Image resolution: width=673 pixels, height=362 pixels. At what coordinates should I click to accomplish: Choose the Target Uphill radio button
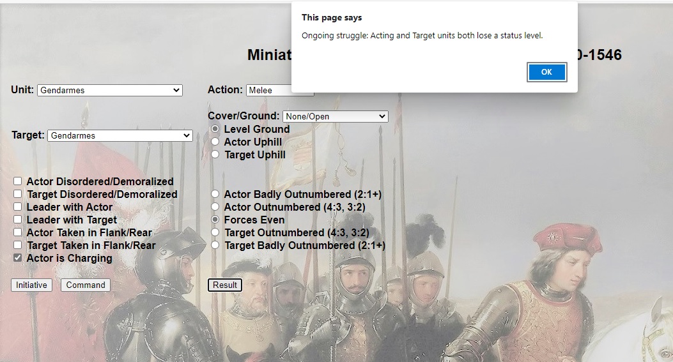(x=215, y=155)
